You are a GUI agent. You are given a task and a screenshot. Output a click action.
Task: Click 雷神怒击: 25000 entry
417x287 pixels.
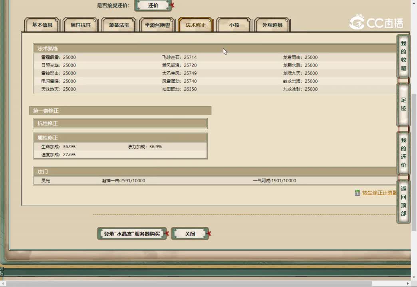[x=58, y=73]
